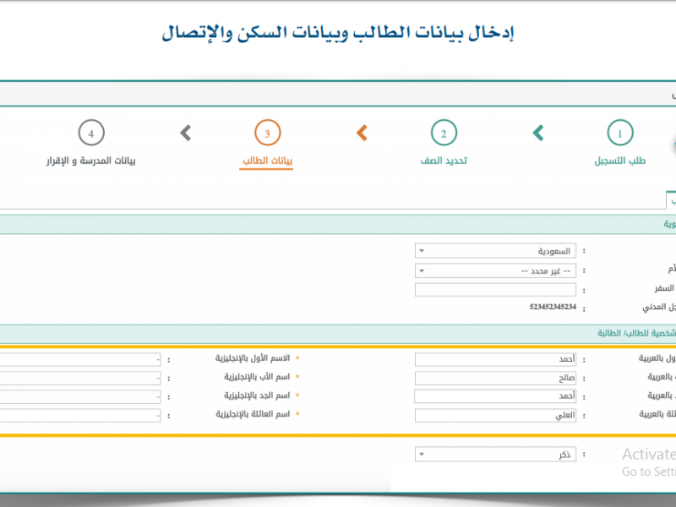Click the empty passport number field
Screen dimensions: 676x507
click(x=495, y=290)
